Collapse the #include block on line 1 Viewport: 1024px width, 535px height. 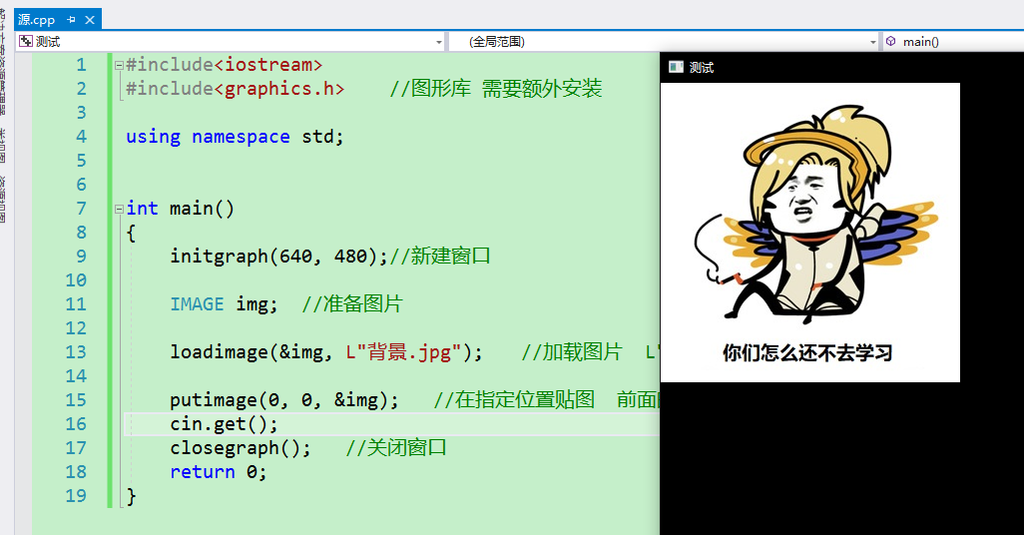pos(119,65)
